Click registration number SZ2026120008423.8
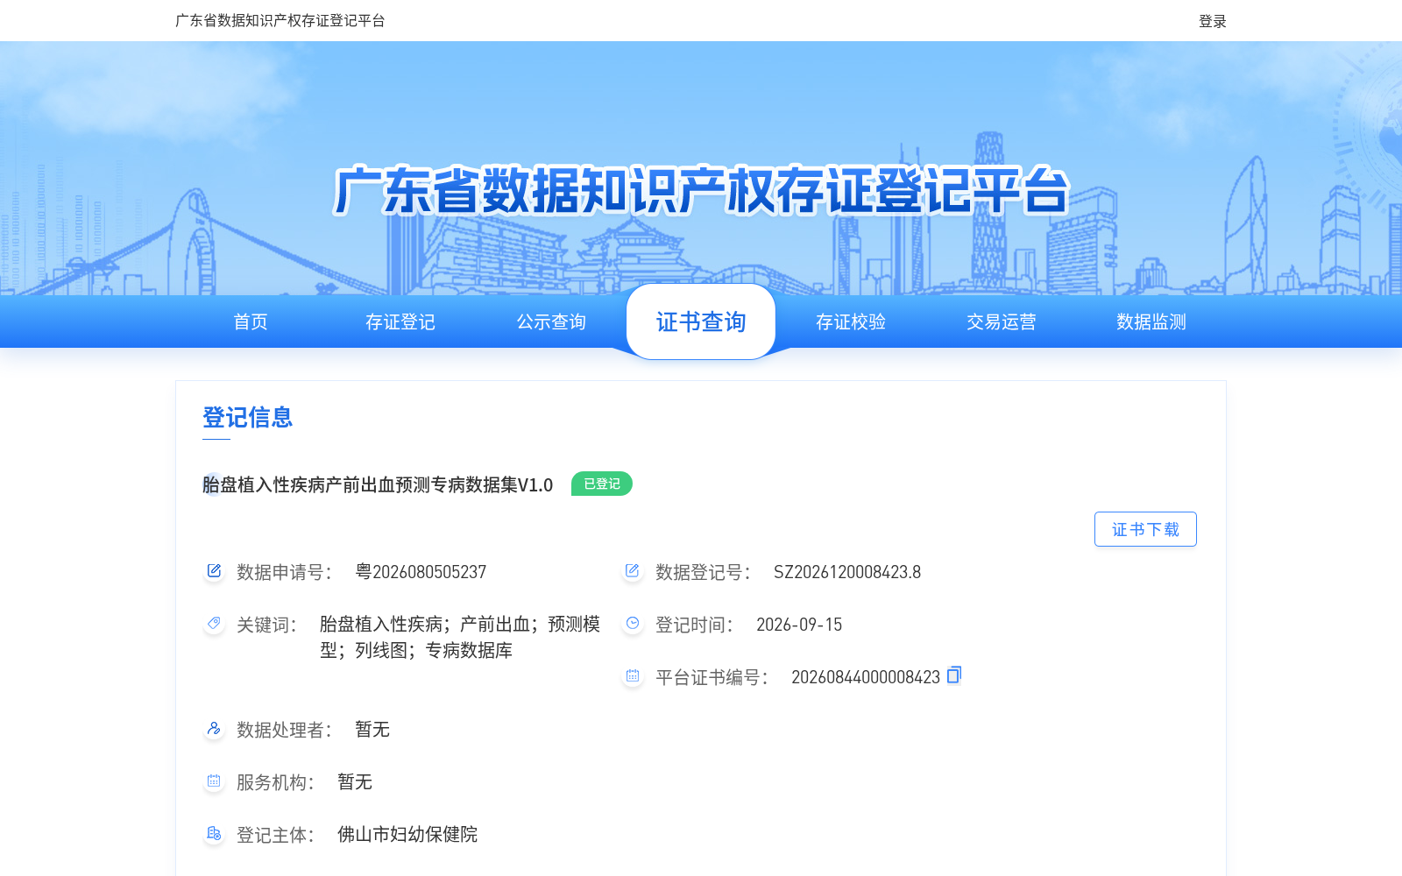The image size is (1402, 876). [x=847, y=572]
